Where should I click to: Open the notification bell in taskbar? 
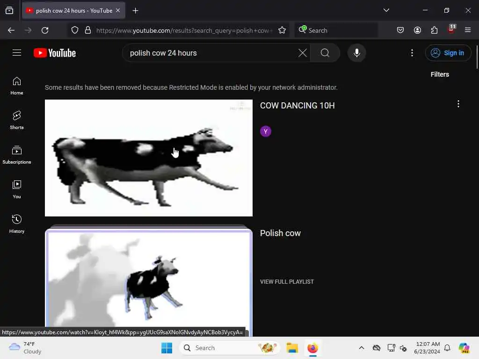pos(447,348)
